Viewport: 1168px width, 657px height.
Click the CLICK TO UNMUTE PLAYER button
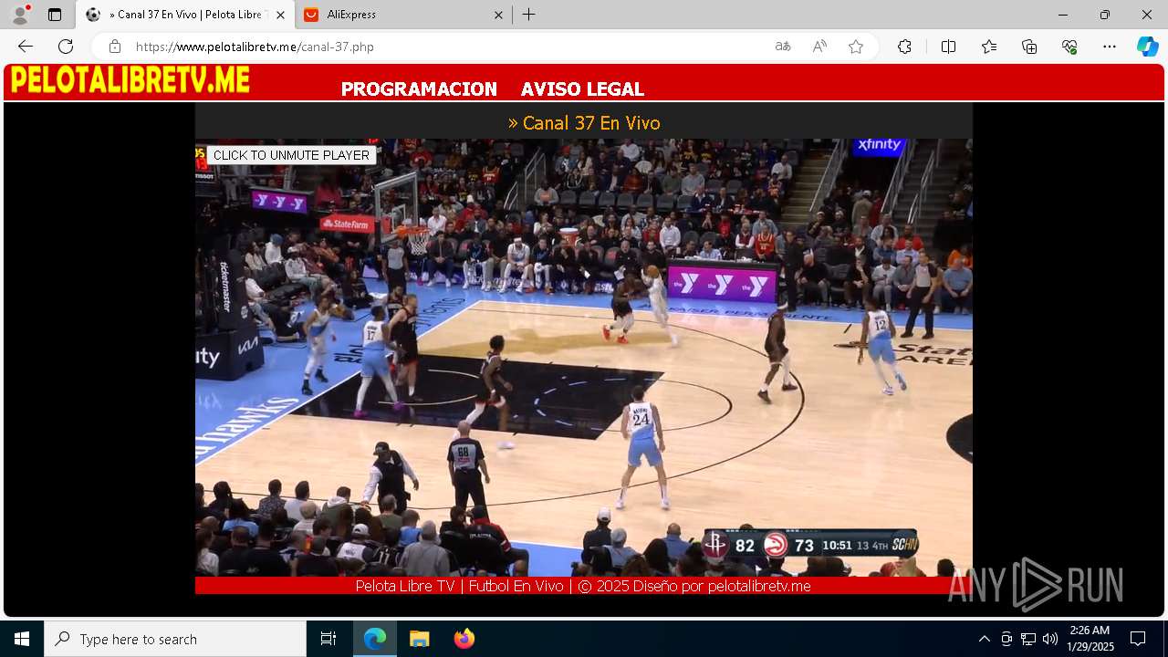(291, 155)
